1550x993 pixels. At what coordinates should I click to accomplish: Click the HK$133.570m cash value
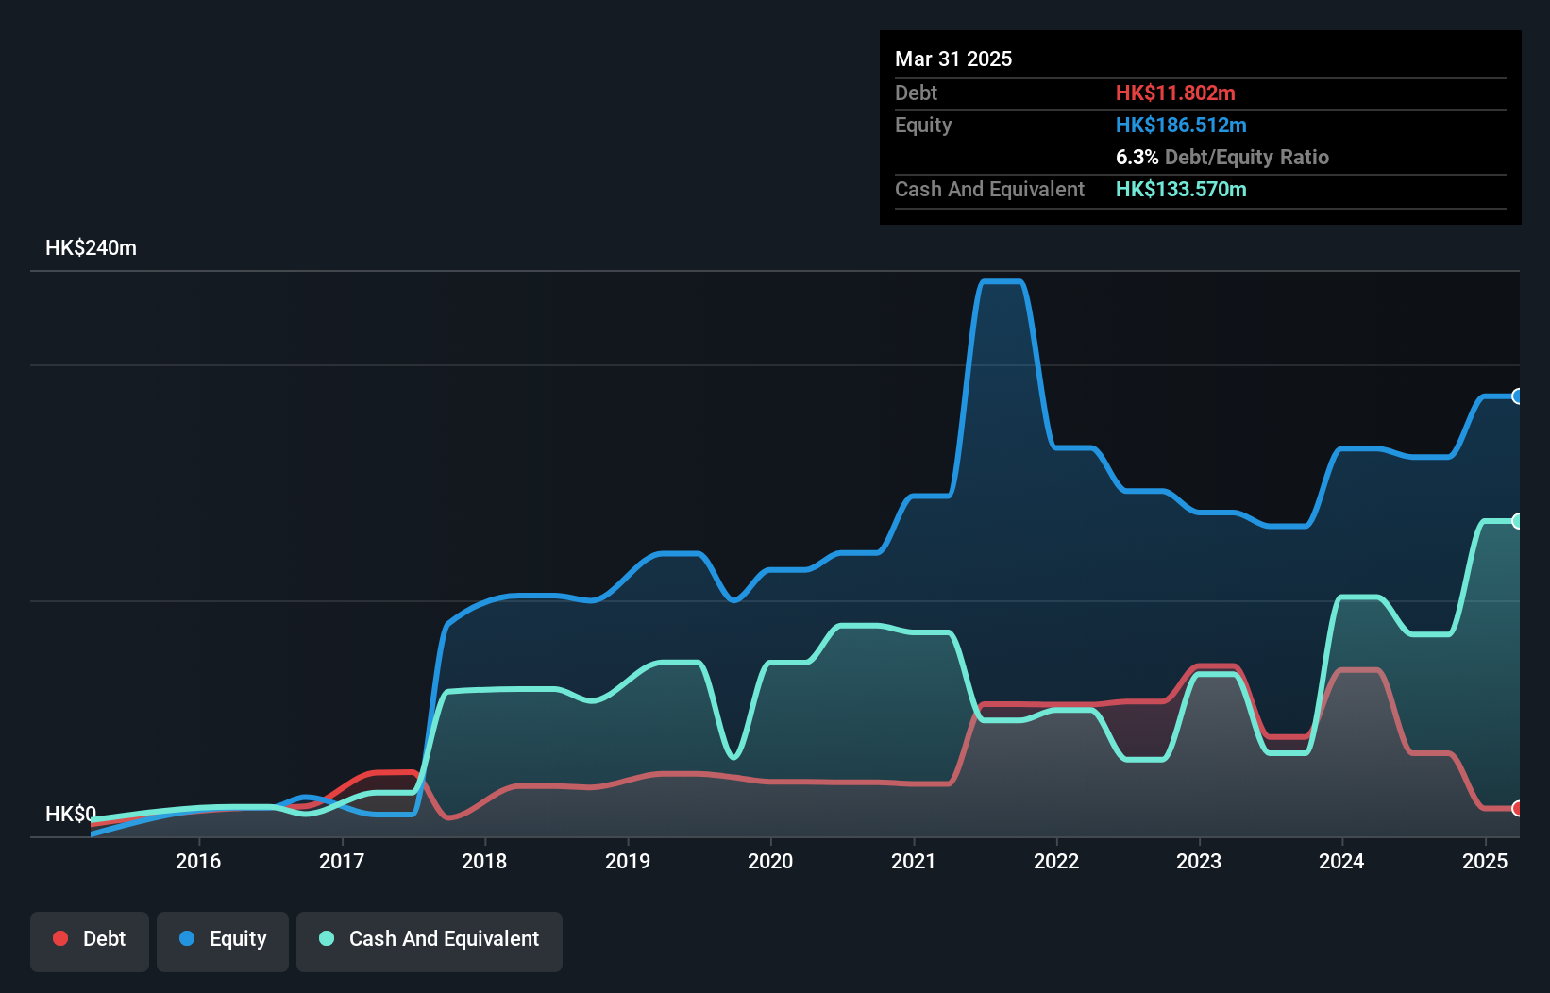coord(1181,189)
